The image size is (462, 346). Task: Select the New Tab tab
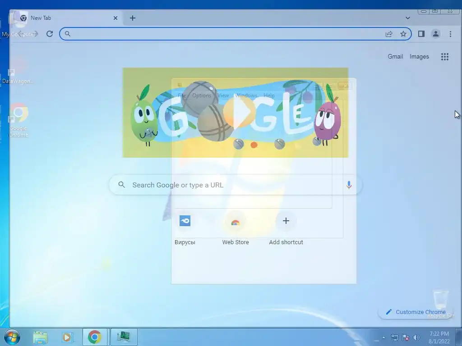pos(65,18)
